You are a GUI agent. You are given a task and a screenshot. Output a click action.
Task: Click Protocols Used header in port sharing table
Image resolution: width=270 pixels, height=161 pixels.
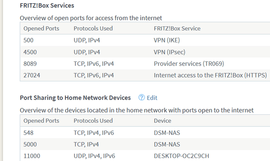93,121
